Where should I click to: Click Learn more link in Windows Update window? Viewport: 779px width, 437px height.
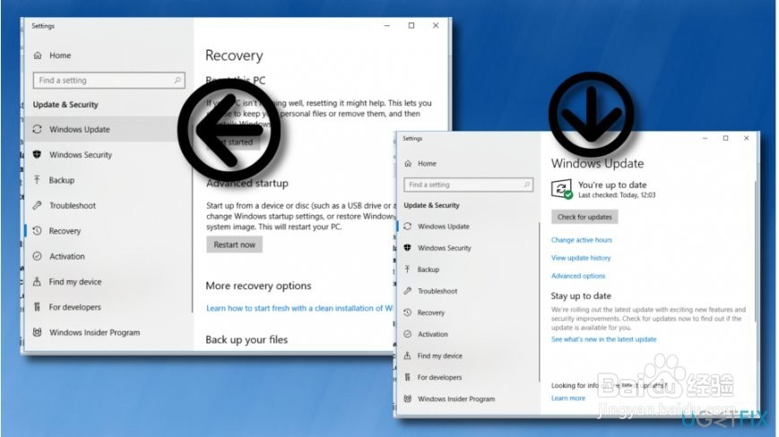pyautogui.click(x=567, y=398)
